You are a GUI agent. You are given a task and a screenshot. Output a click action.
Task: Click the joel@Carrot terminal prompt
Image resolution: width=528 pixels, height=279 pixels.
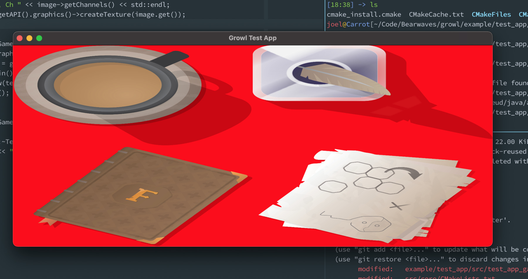pyautogui.click(x=348, y=24)
